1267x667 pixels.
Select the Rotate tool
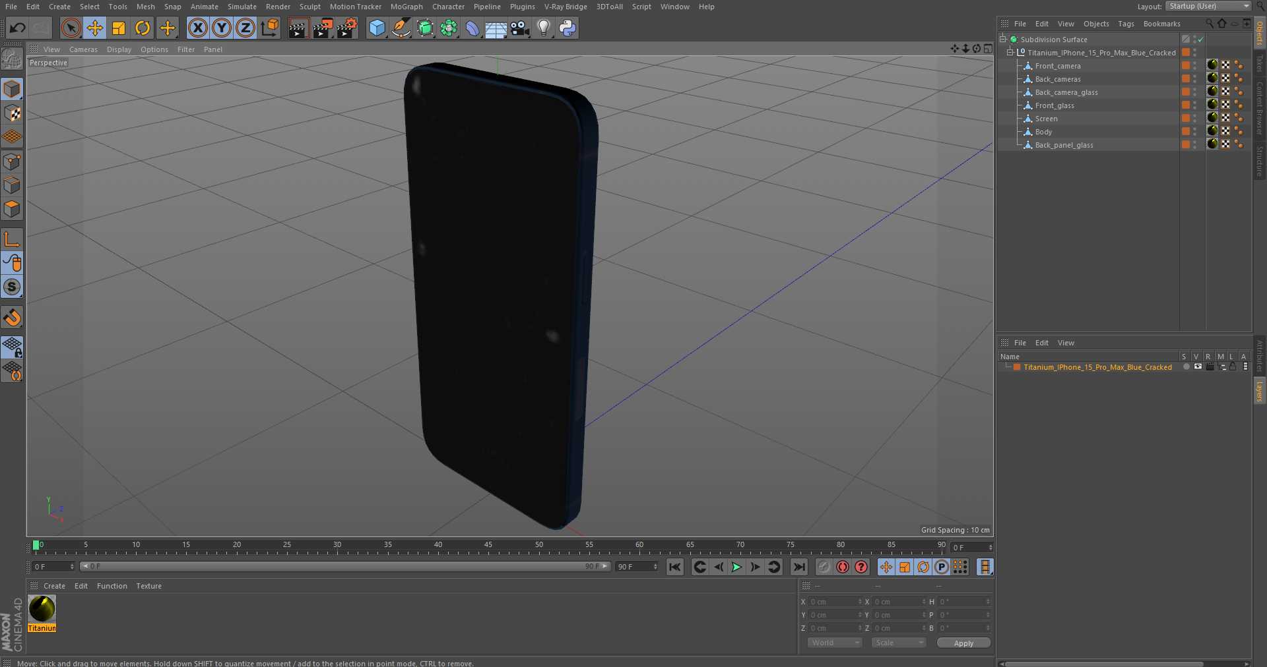pyautogui.click(x=143, y=28)
